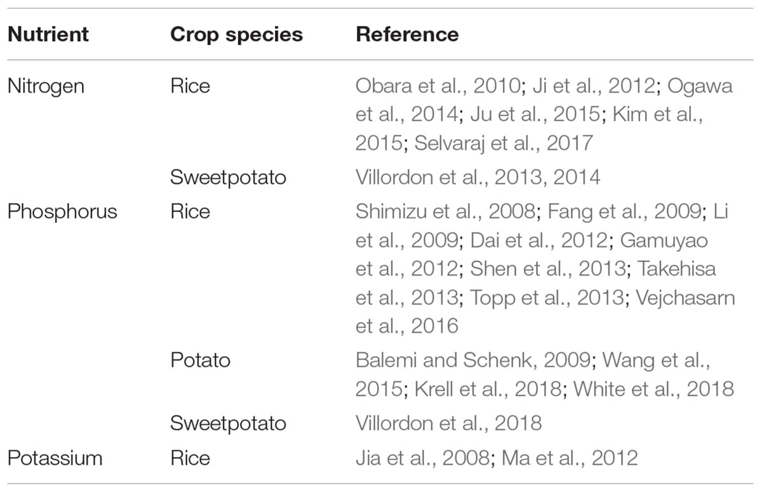The width and height of the screenshot is (762, 492).
Task: Follow the Selvaraj et al., 2017 reference link
Action: [504, 142]
